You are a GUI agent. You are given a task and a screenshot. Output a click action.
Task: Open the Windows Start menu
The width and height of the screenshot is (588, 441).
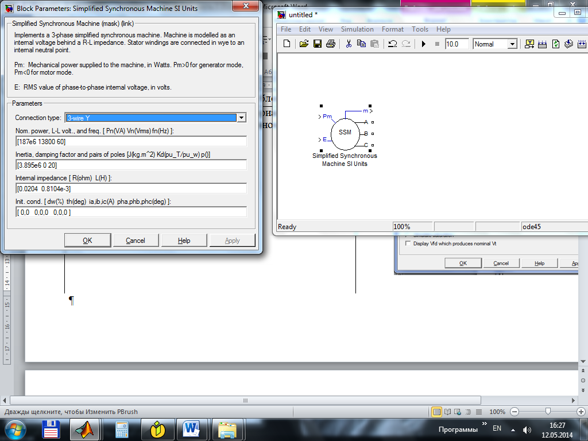pyautogui.click(x=16, y=430)
